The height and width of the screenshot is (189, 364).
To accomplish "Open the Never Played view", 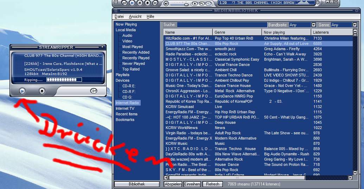I will pos(134,63).
